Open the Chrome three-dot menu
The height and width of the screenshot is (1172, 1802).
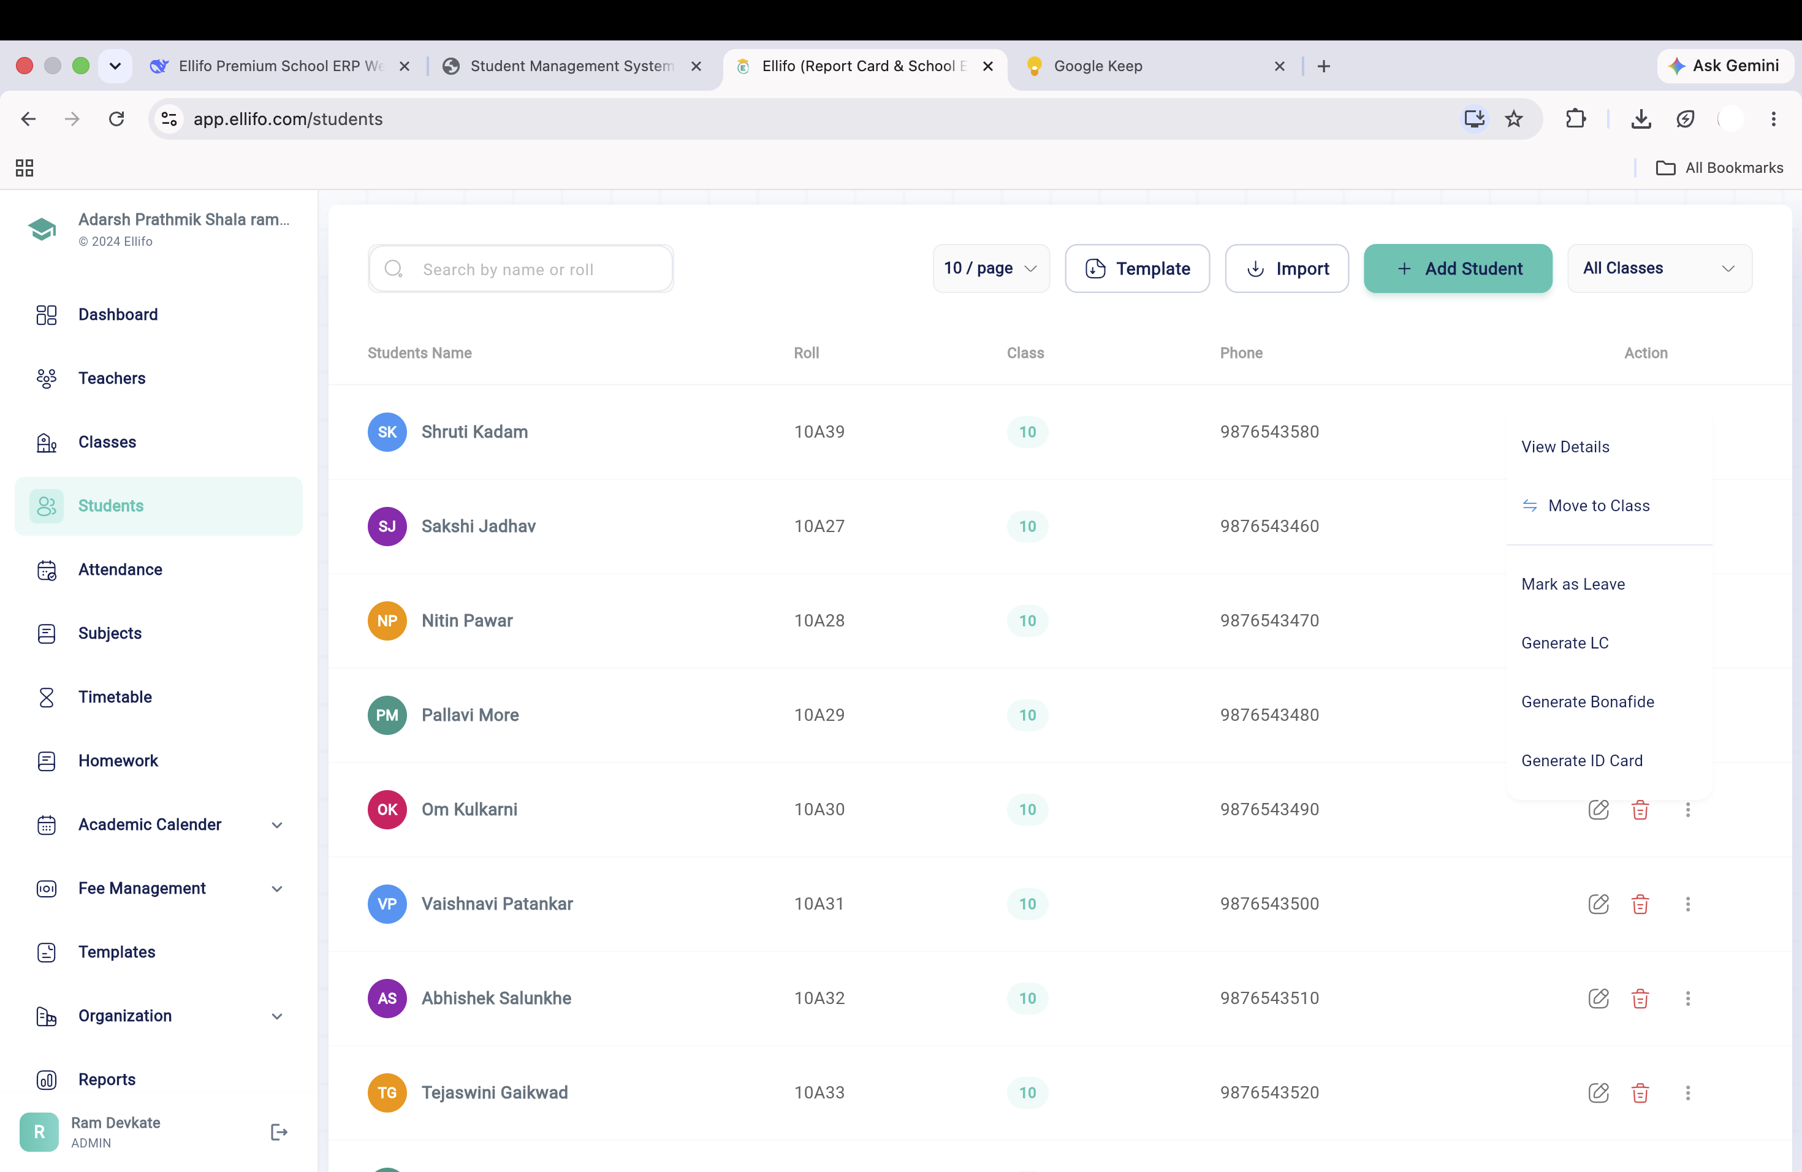1773,119
